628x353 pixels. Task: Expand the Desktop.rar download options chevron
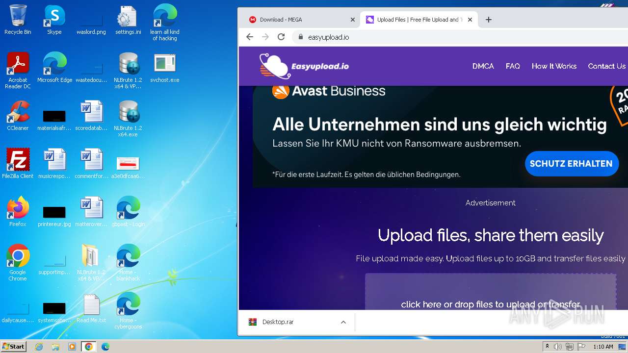click(x=343, y=322)
